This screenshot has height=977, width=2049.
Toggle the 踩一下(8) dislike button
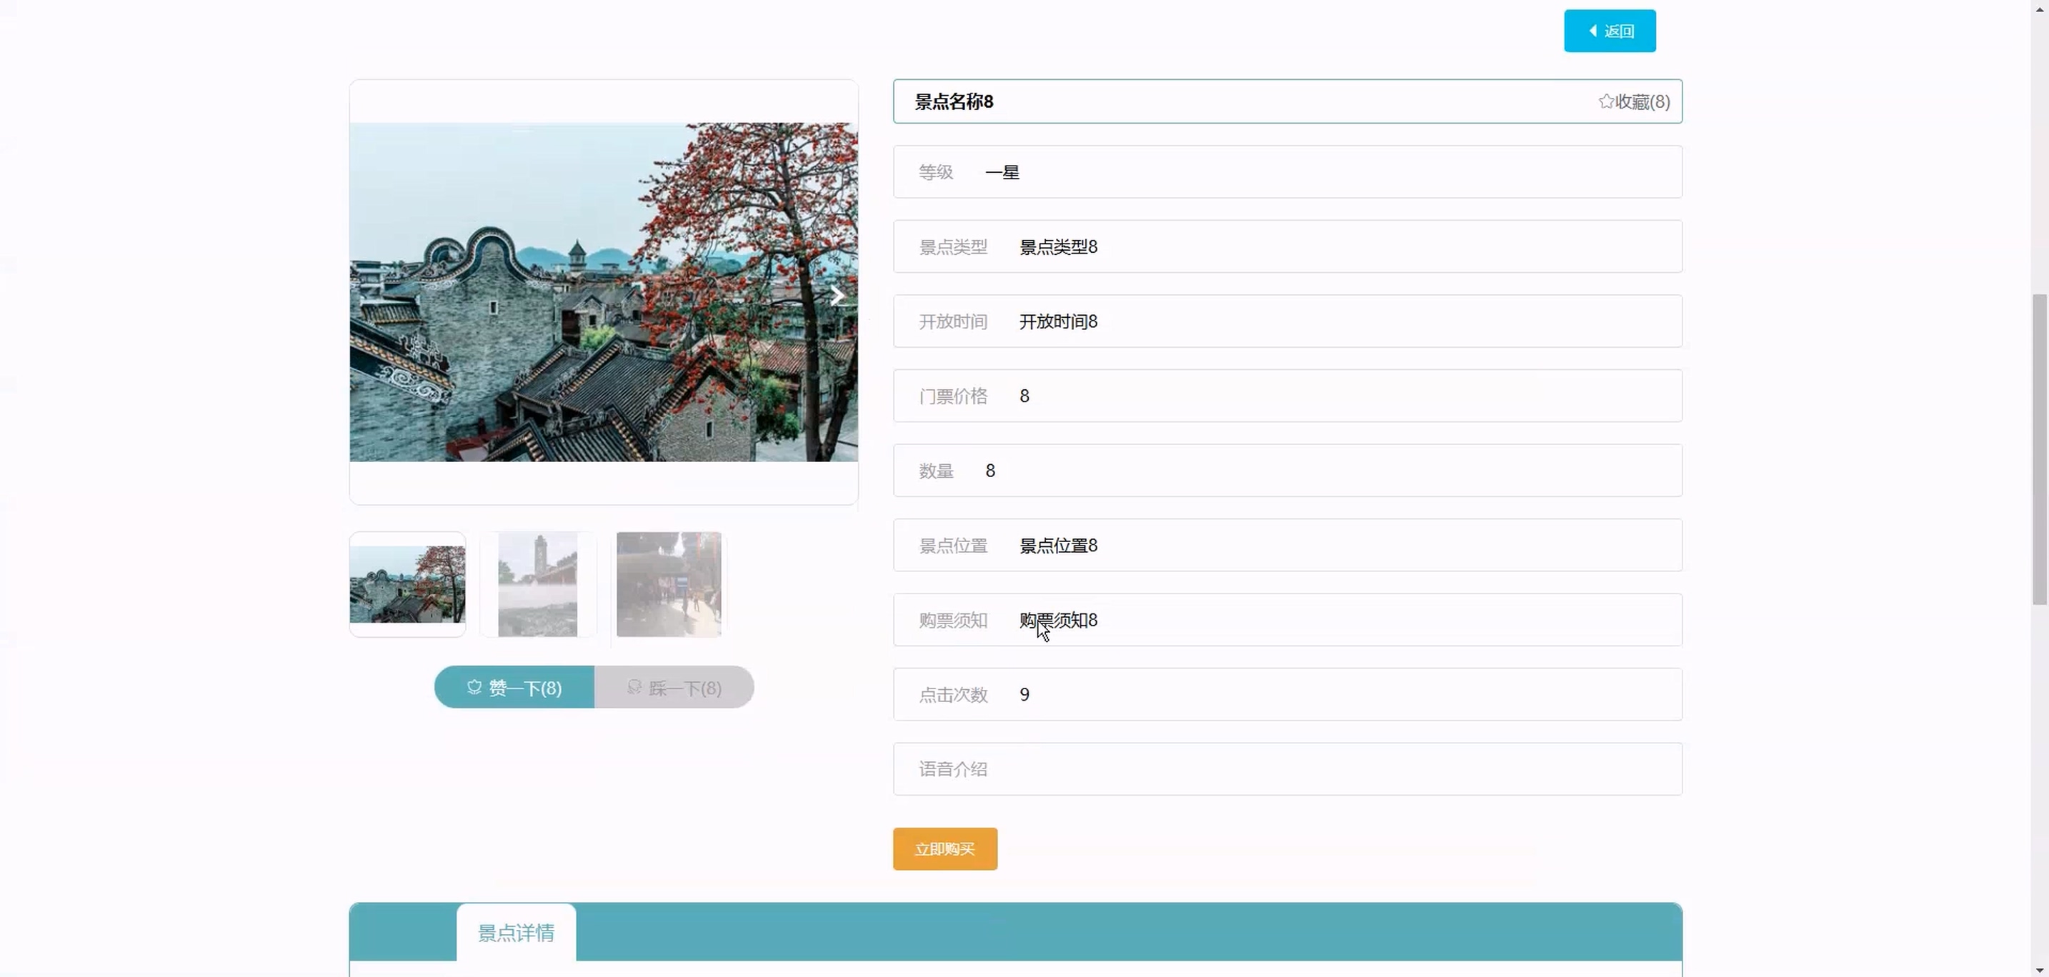(x=685, y=688)
